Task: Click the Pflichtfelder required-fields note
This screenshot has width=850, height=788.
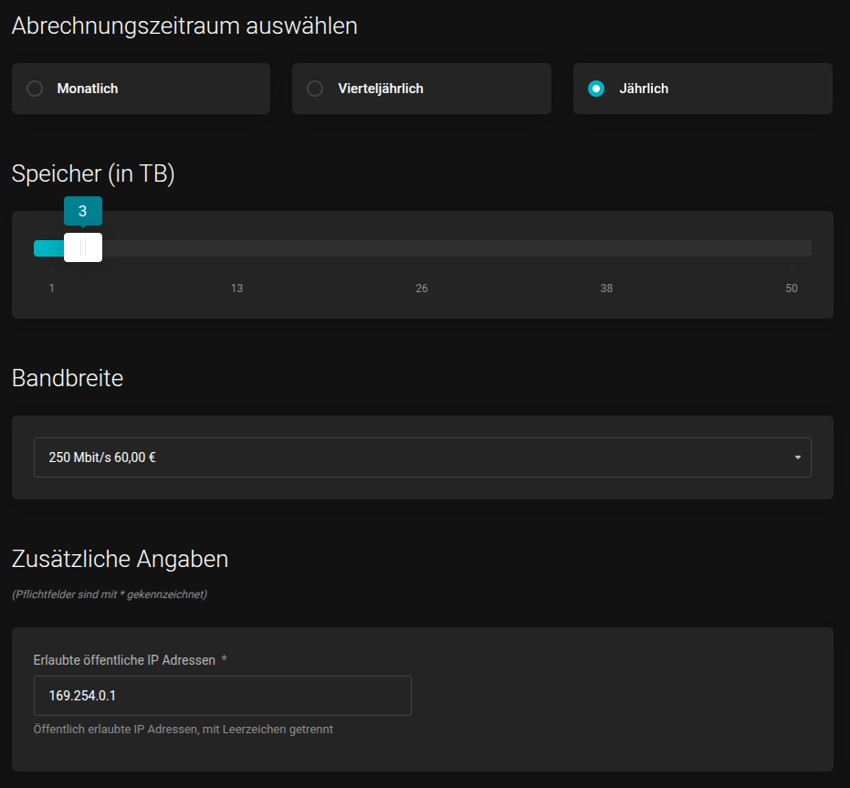Action: pyautogui.click(x=110, y=594)
